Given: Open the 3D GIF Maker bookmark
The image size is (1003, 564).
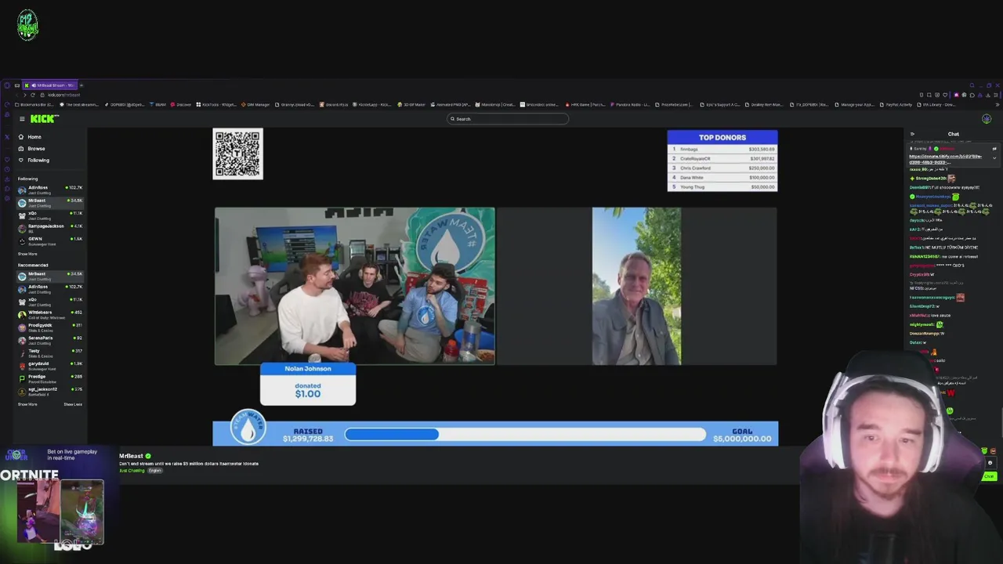Looking at the screenshot, I should (x=411, y=104).
